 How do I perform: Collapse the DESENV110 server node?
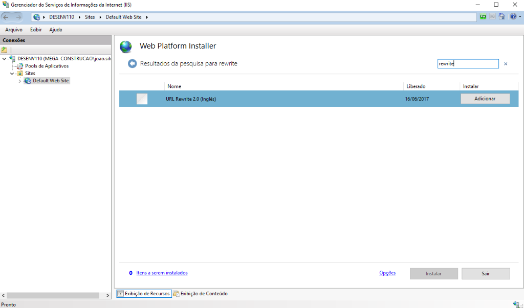[5, 59]
